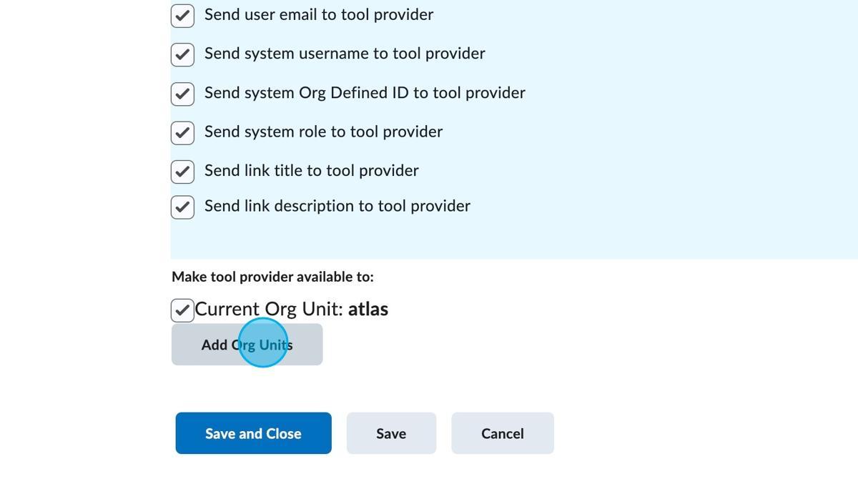Screen dimensions: 858x479
Task: Click the "Send system Org Defined ID" label
Action: 365,92
